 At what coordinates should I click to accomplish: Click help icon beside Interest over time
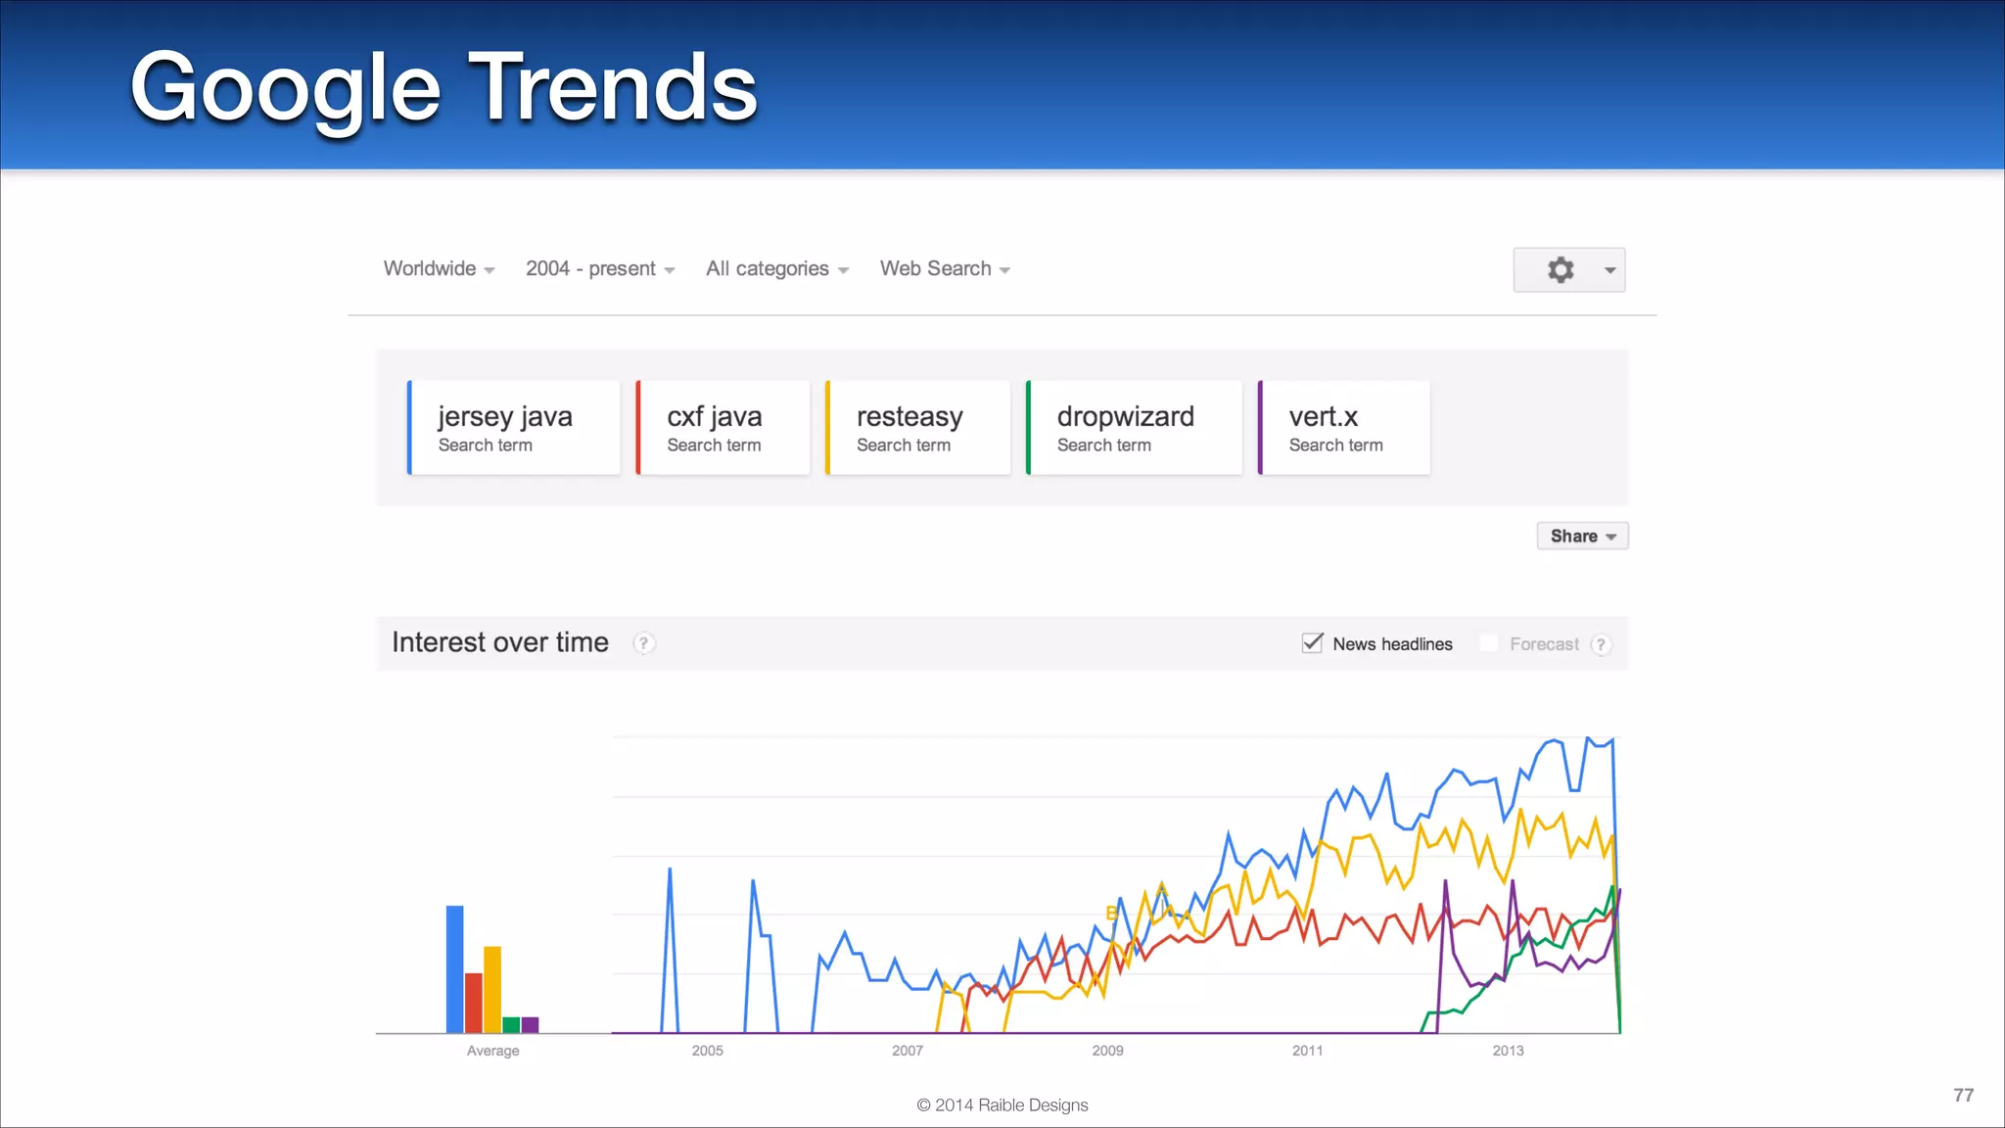(643, 643)
